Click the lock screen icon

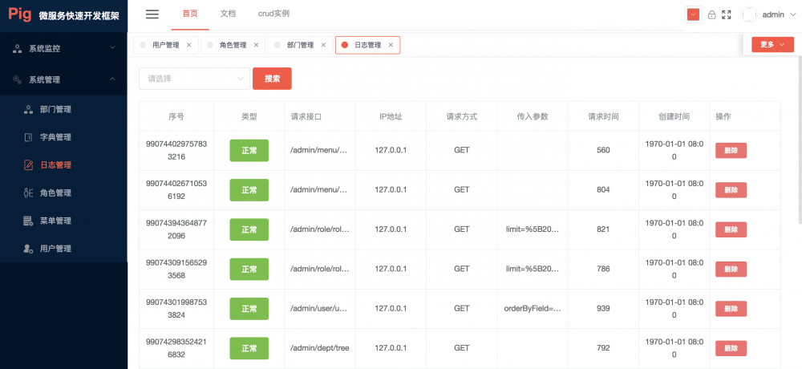pyautogui.click(x=711, y=15)
